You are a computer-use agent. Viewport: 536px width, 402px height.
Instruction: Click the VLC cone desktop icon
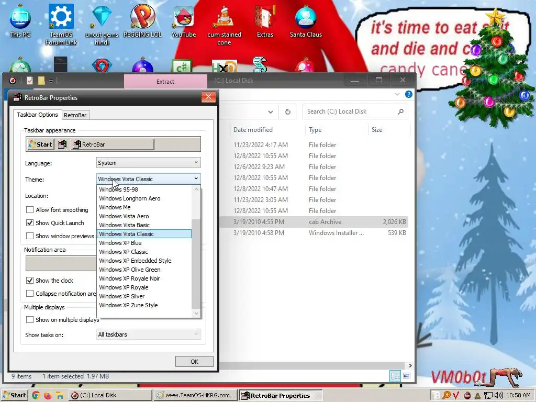click(224, 24)
